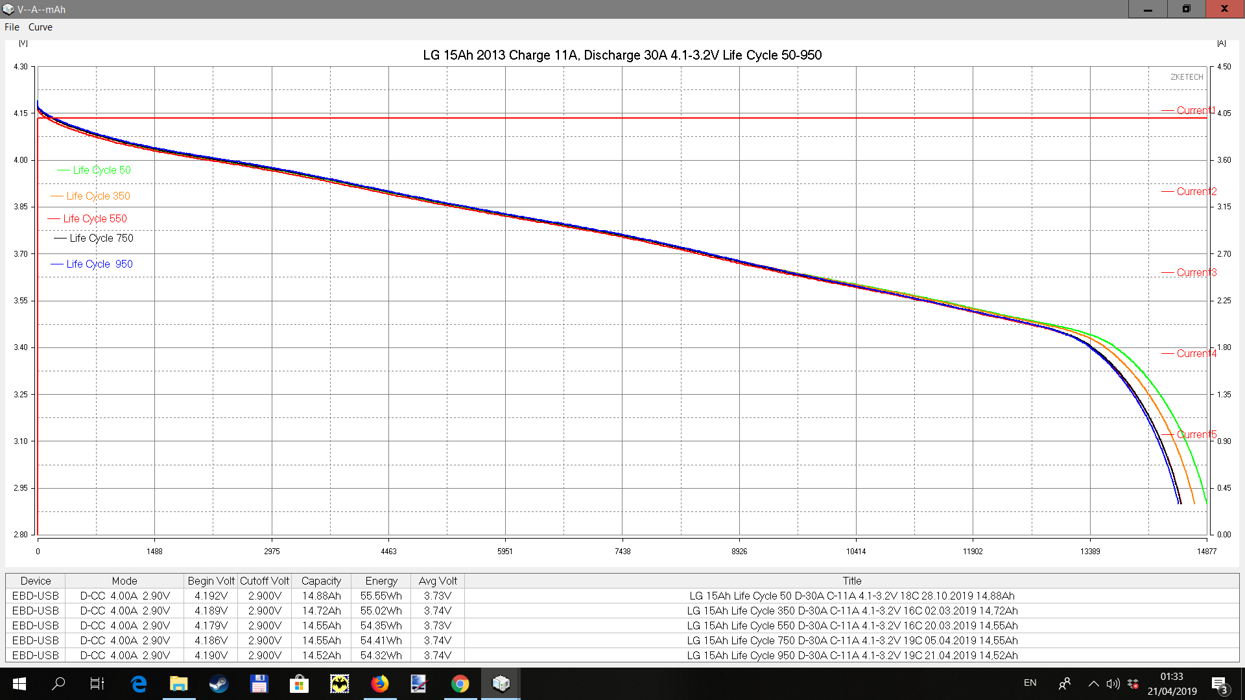This screenshot has height=700, width=1245.
Task: Click the EBD-USB app taskbar icon
Action: point(501,683)
